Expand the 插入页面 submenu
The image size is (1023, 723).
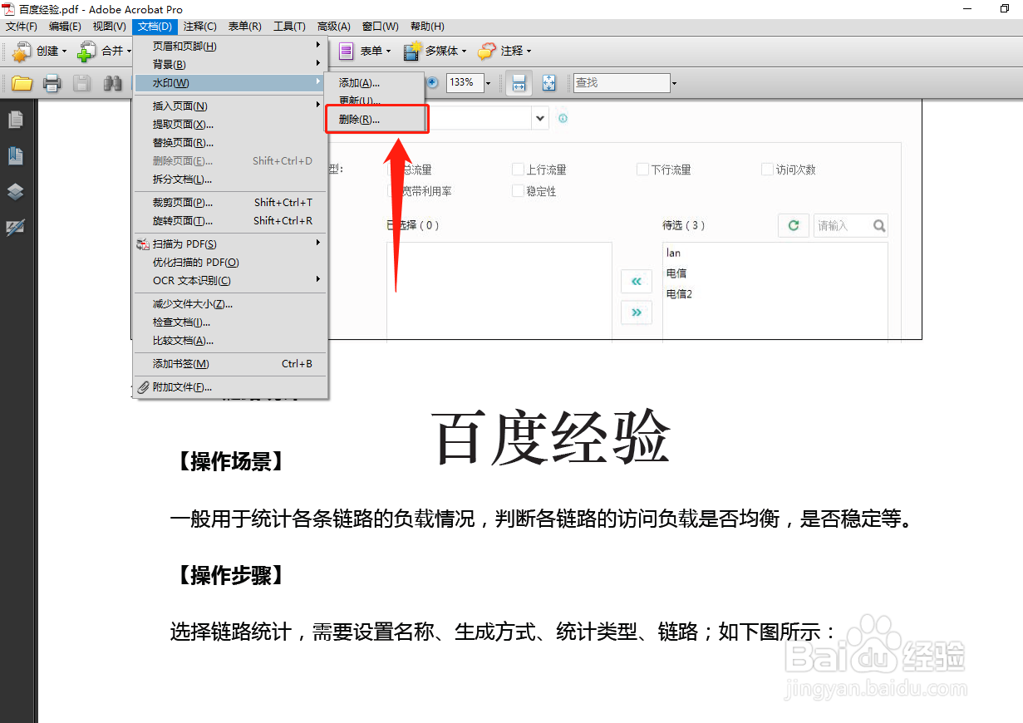230,106
